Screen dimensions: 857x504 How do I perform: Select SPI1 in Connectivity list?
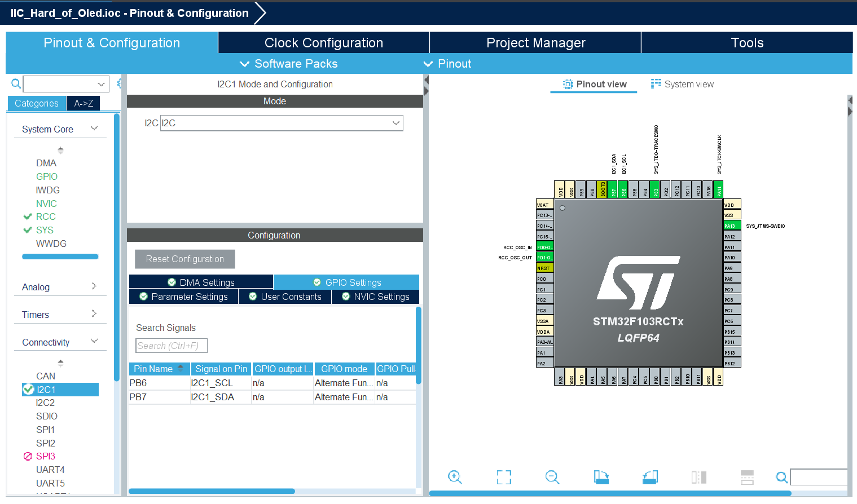(45, 430)
